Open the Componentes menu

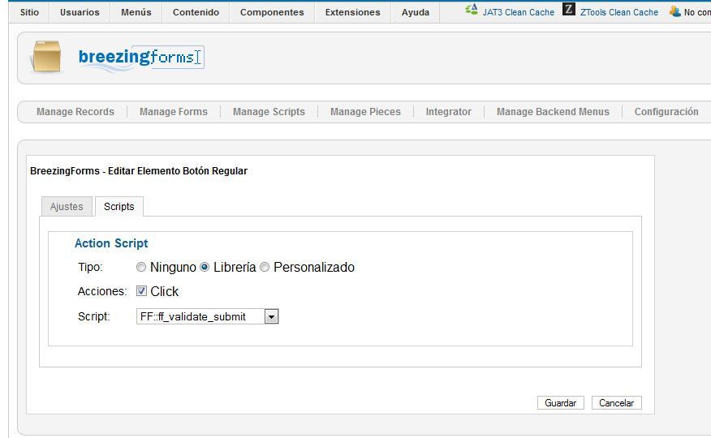click(x=272, y=12)
